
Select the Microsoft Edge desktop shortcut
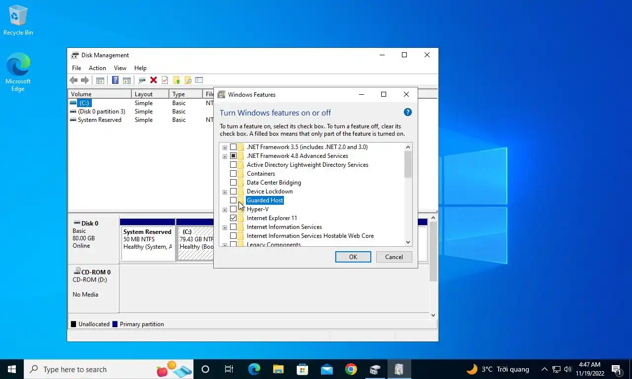tap(18, 72)
